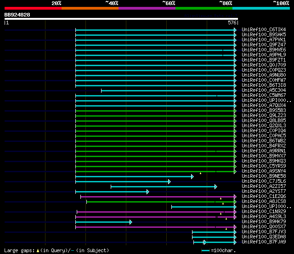Select the UniRef100_Q9LZ23 label
Image resolution: width=294 pixels, height=254 pixels.
264,116
